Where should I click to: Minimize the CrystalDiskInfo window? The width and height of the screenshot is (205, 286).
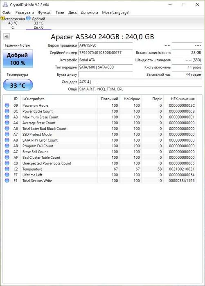[170, 5]
